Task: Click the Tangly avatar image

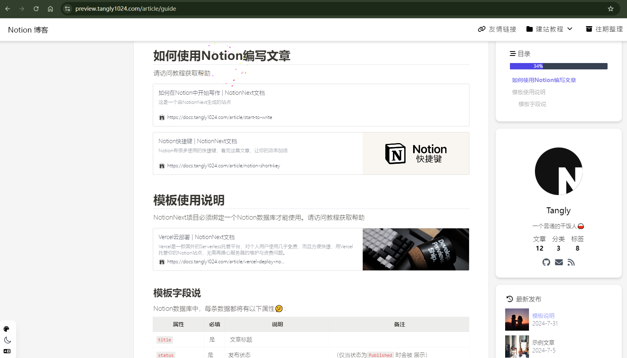Action: coord(558,171)
